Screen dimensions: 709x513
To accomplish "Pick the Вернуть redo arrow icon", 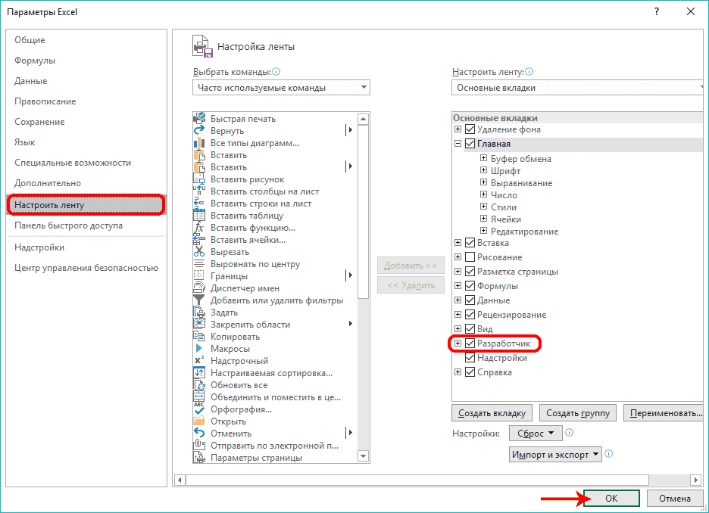I will 199,130.
